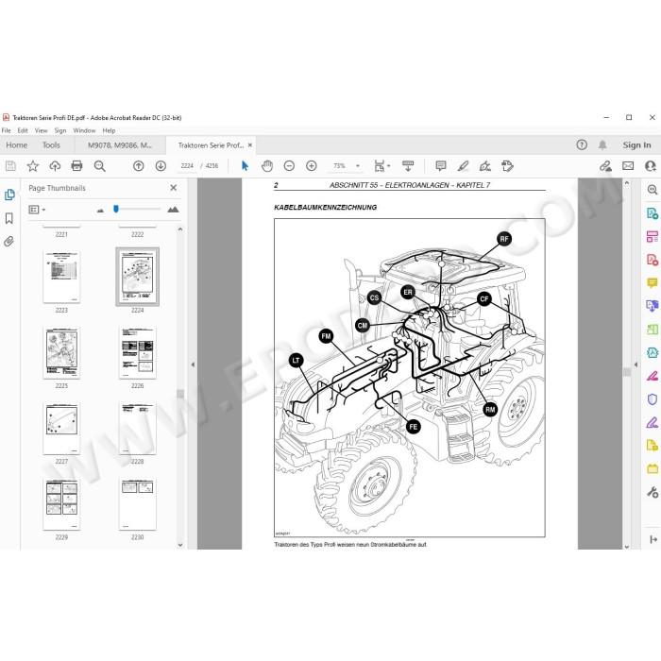
Task: Edit the current page number field
Action: pyautogui.click(x=187, y=166)
